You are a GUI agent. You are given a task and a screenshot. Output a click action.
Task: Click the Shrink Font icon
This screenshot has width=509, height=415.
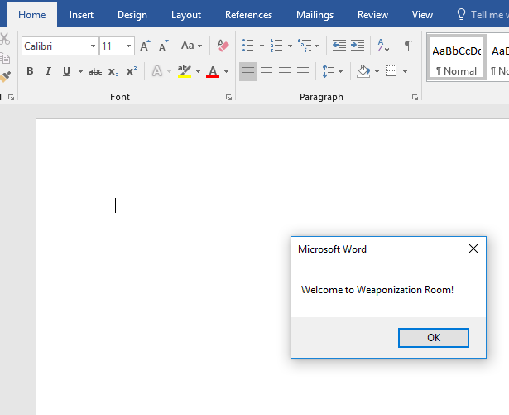pyautogui.click(x=164, y=46)
